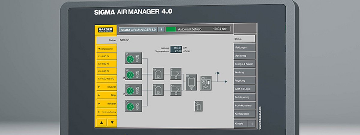Expand the Trockner section

point(106,87)
